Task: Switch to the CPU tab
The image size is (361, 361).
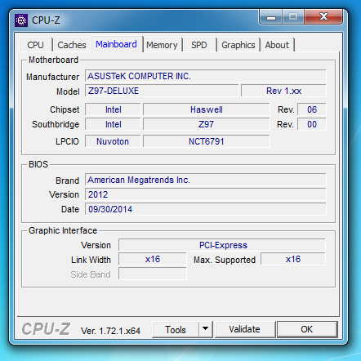Action: pos(35,45)
